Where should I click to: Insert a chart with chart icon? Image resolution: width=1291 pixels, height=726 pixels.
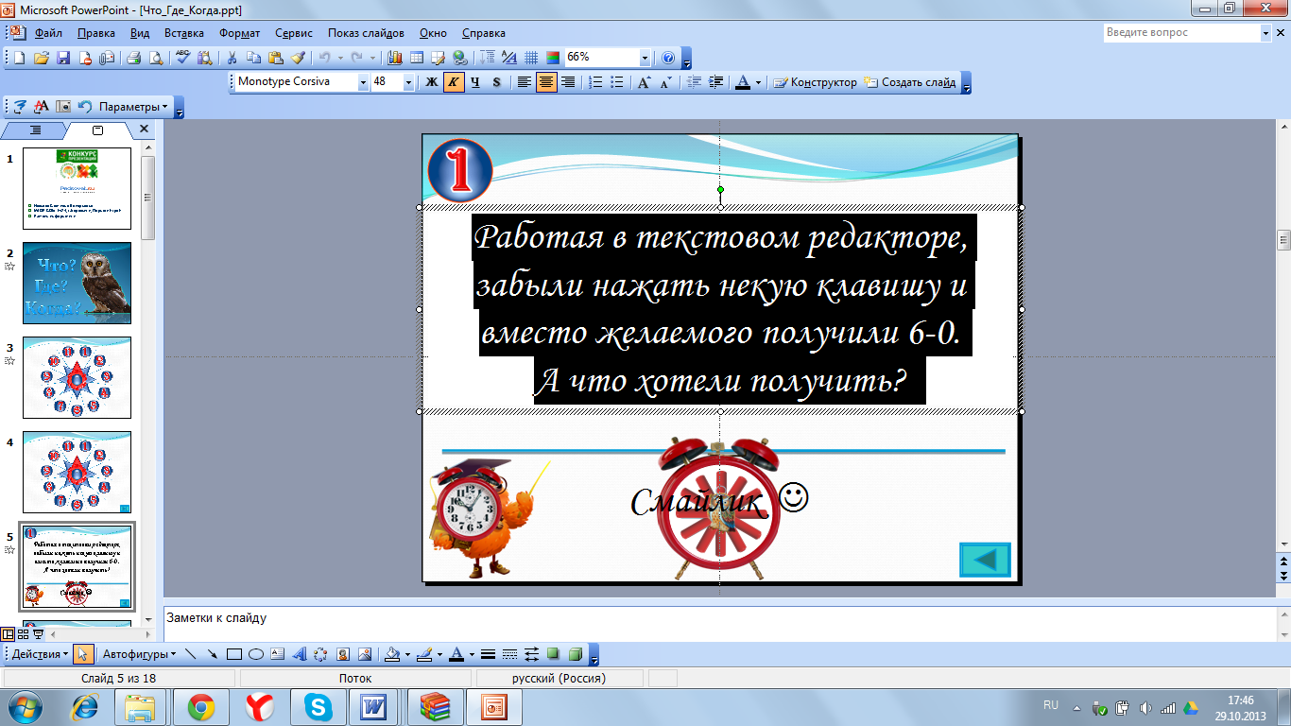click(395, 58)
